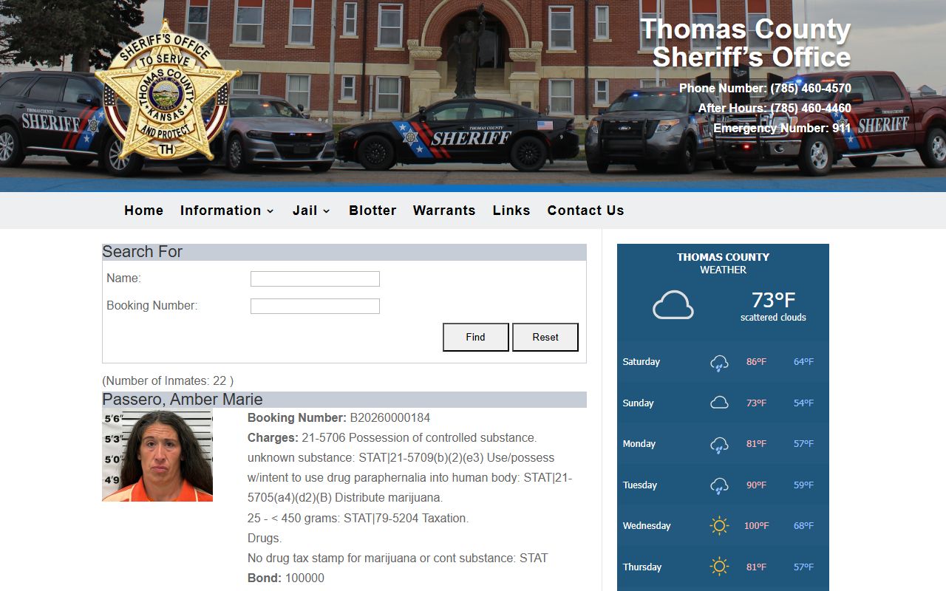Go to the Home page
The width and height of the screenshot is (946, 591).
pos(144,211)
